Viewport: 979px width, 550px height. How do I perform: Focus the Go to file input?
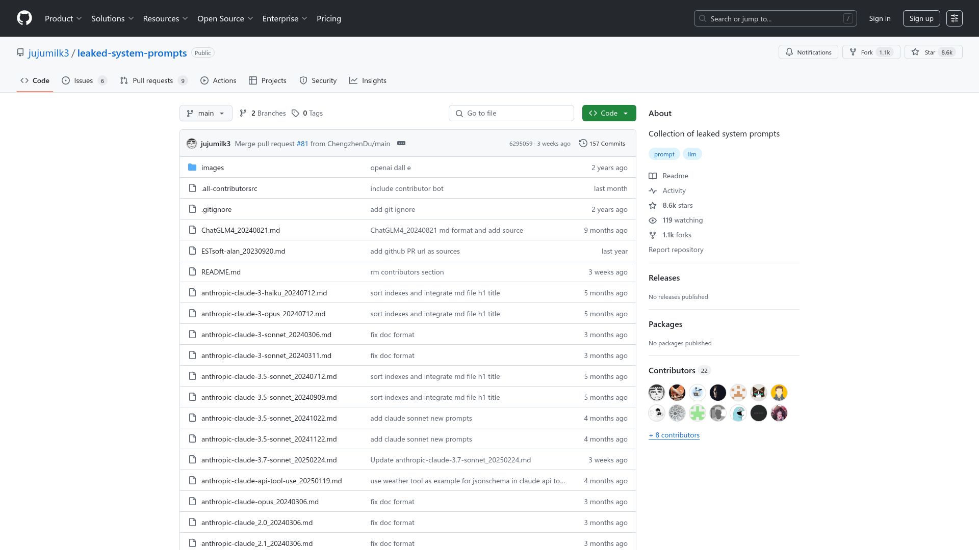[x=511, y=114]
